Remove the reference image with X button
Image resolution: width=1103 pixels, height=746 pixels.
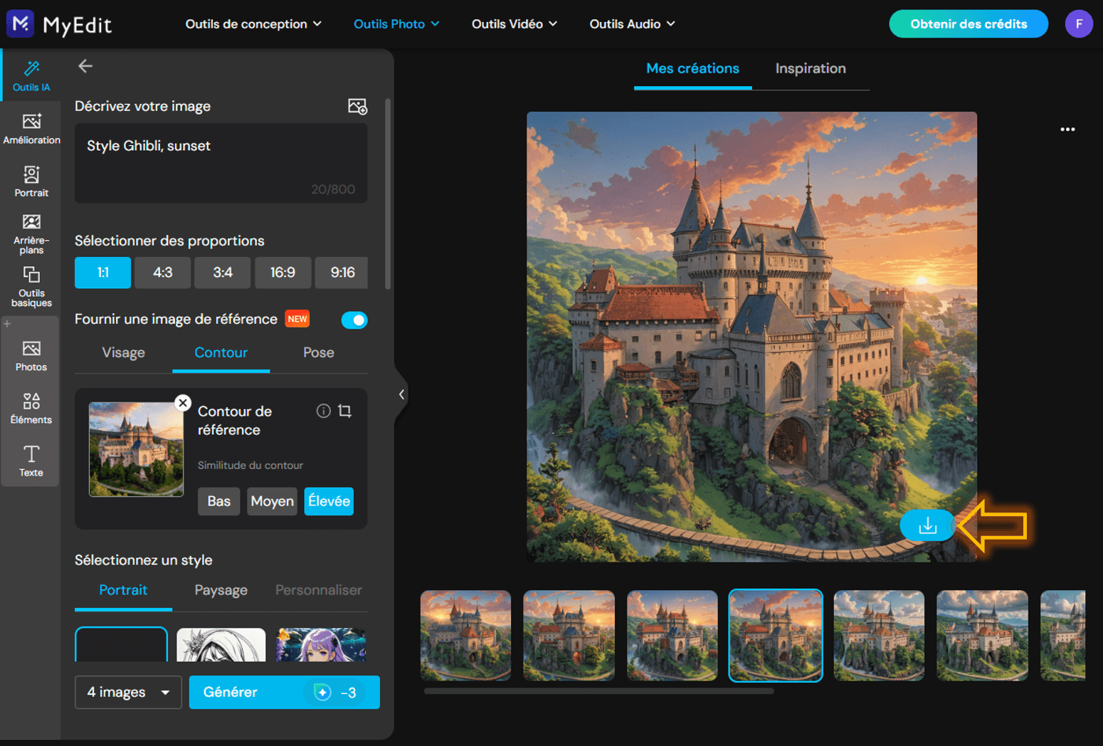pyautogui.click(x=183, y=403)
